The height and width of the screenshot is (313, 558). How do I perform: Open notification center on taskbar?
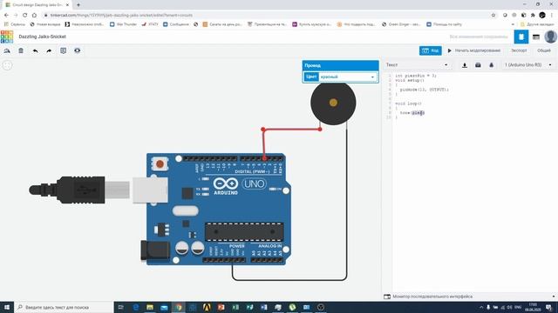click(x=548, y=307)
